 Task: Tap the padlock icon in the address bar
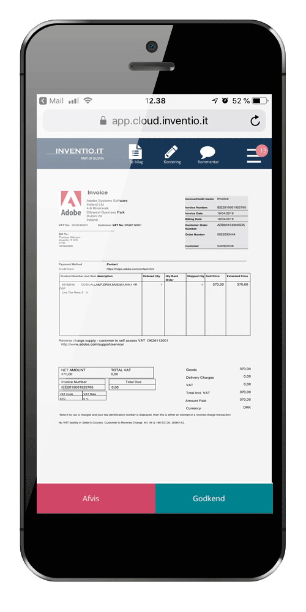coord(103,121)
